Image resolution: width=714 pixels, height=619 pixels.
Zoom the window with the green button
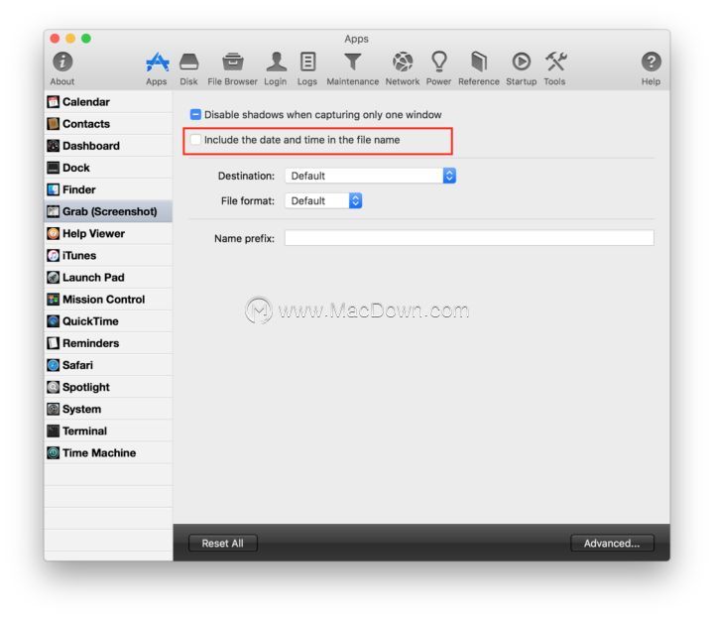tap(86, 39)
